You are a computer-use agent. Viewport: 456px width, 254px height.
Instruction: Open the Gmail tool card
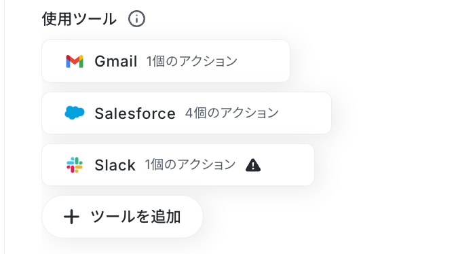(x=166, y=61)
